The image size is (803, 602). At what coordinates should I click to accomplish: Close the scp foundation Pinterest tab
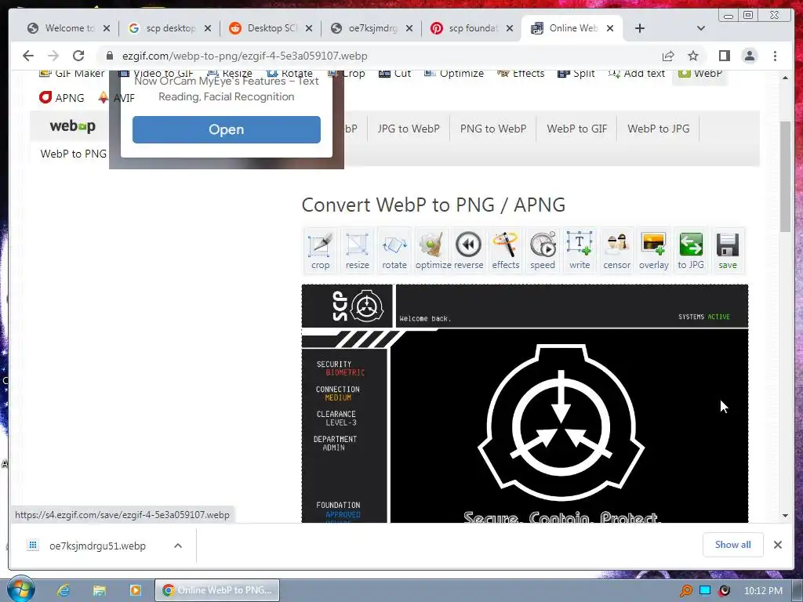pos(510,28)
